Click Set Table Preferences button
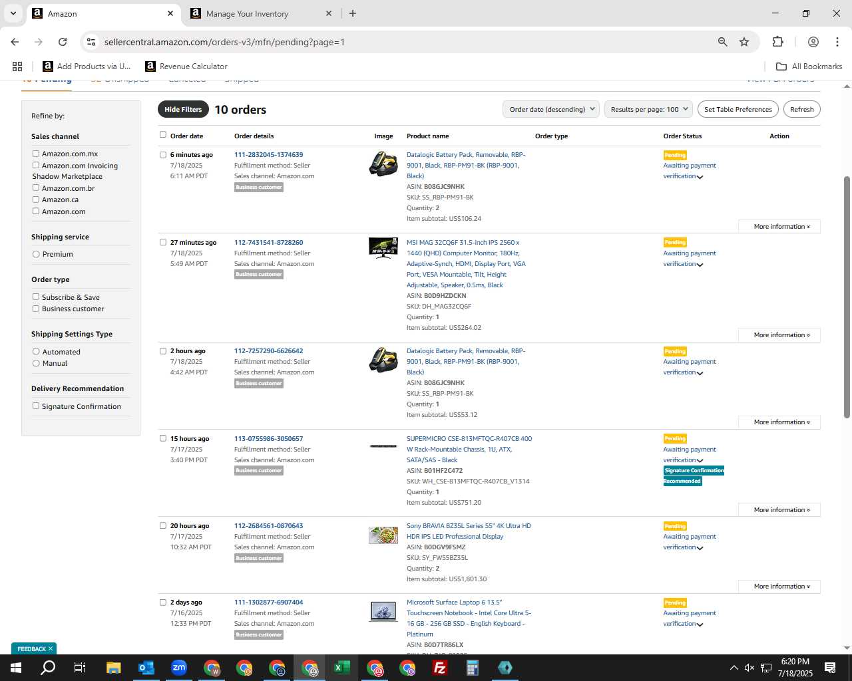Image resolution: width=852 pixels, height=681 pixels. (738, 109)
